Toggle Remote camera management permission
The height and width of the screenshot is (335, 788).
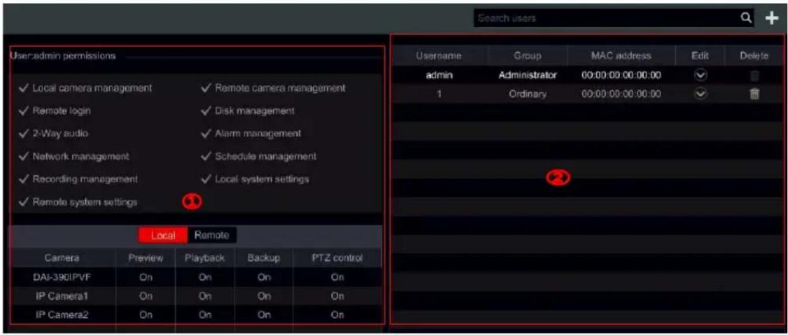click(273, 88)
